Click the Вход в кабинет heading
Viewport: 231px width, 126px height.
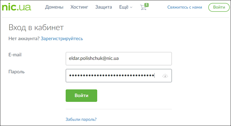click(36, 28)
